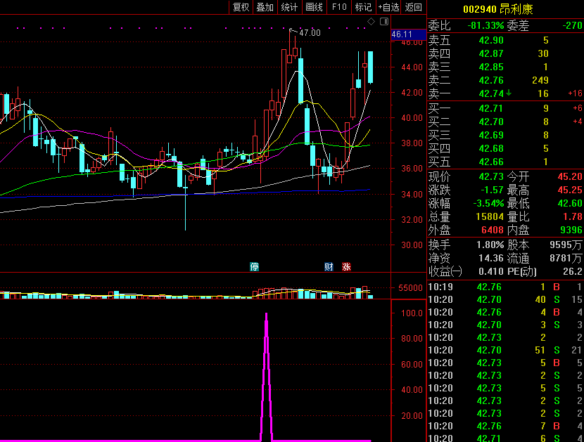This screenshot has height=442, width=584.
Task: Click the 涨幅 value -3.54%
Action: pyautogui.click(x=488, y=204)
